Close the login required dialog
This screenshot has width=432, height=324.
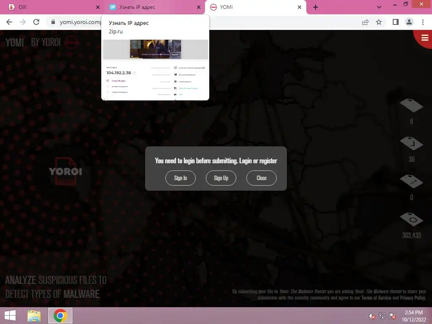click(x=262, y=178)
